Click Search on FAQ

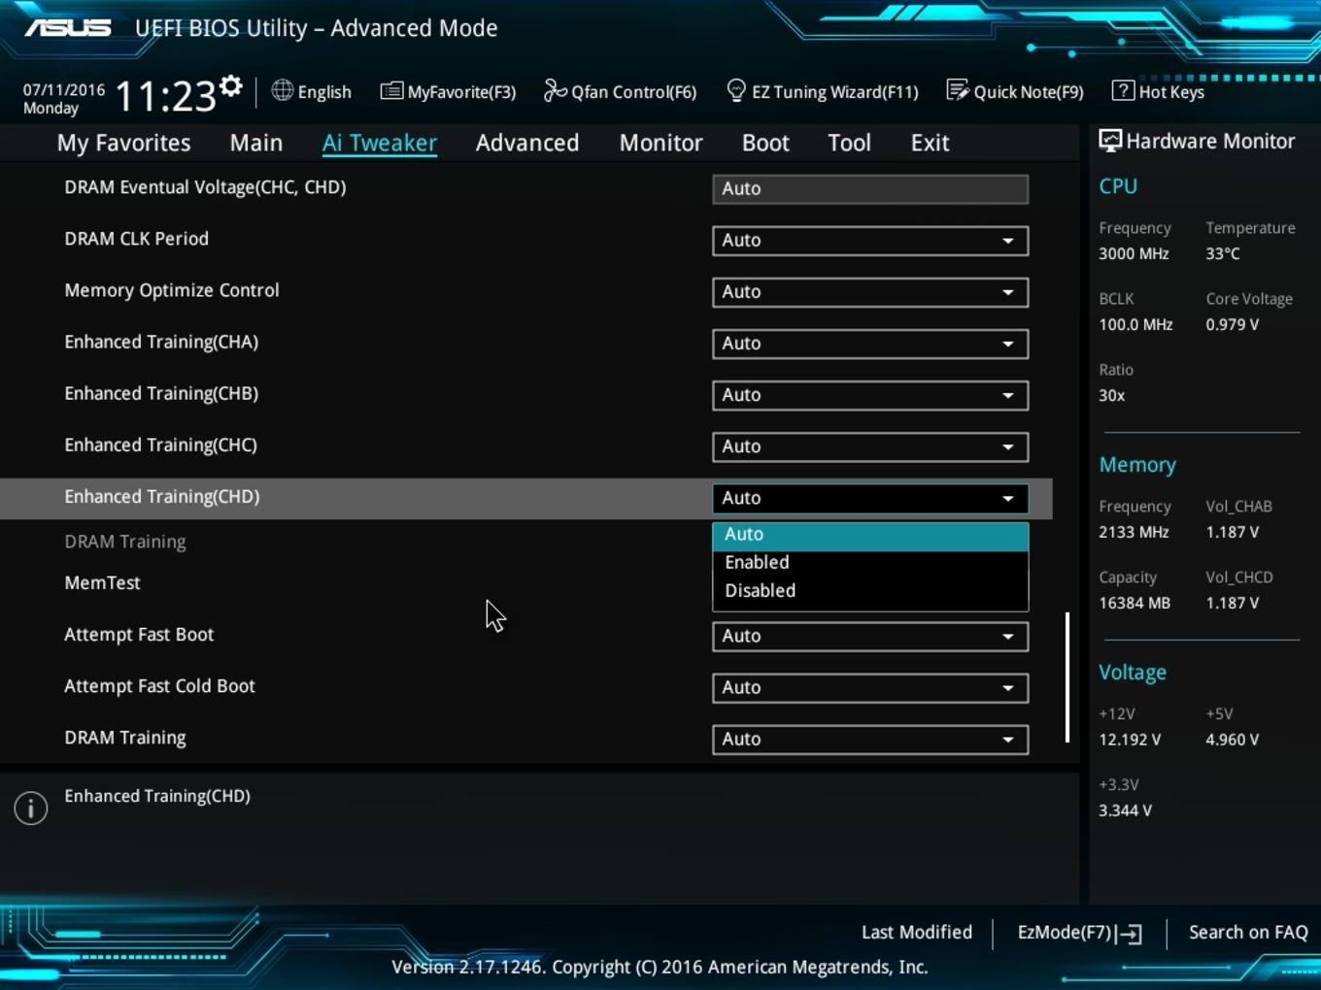(1248, 933)
